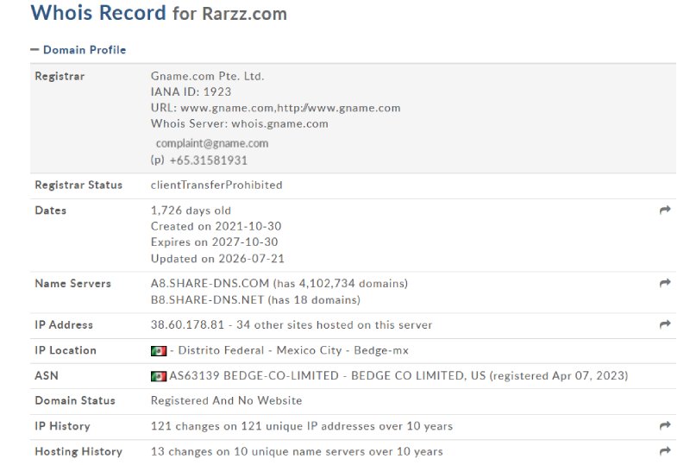Image resolution: width=690 pixels, height=465 pixels.
Task: Collapse the Domain Profile section
Action: (78, 50)
